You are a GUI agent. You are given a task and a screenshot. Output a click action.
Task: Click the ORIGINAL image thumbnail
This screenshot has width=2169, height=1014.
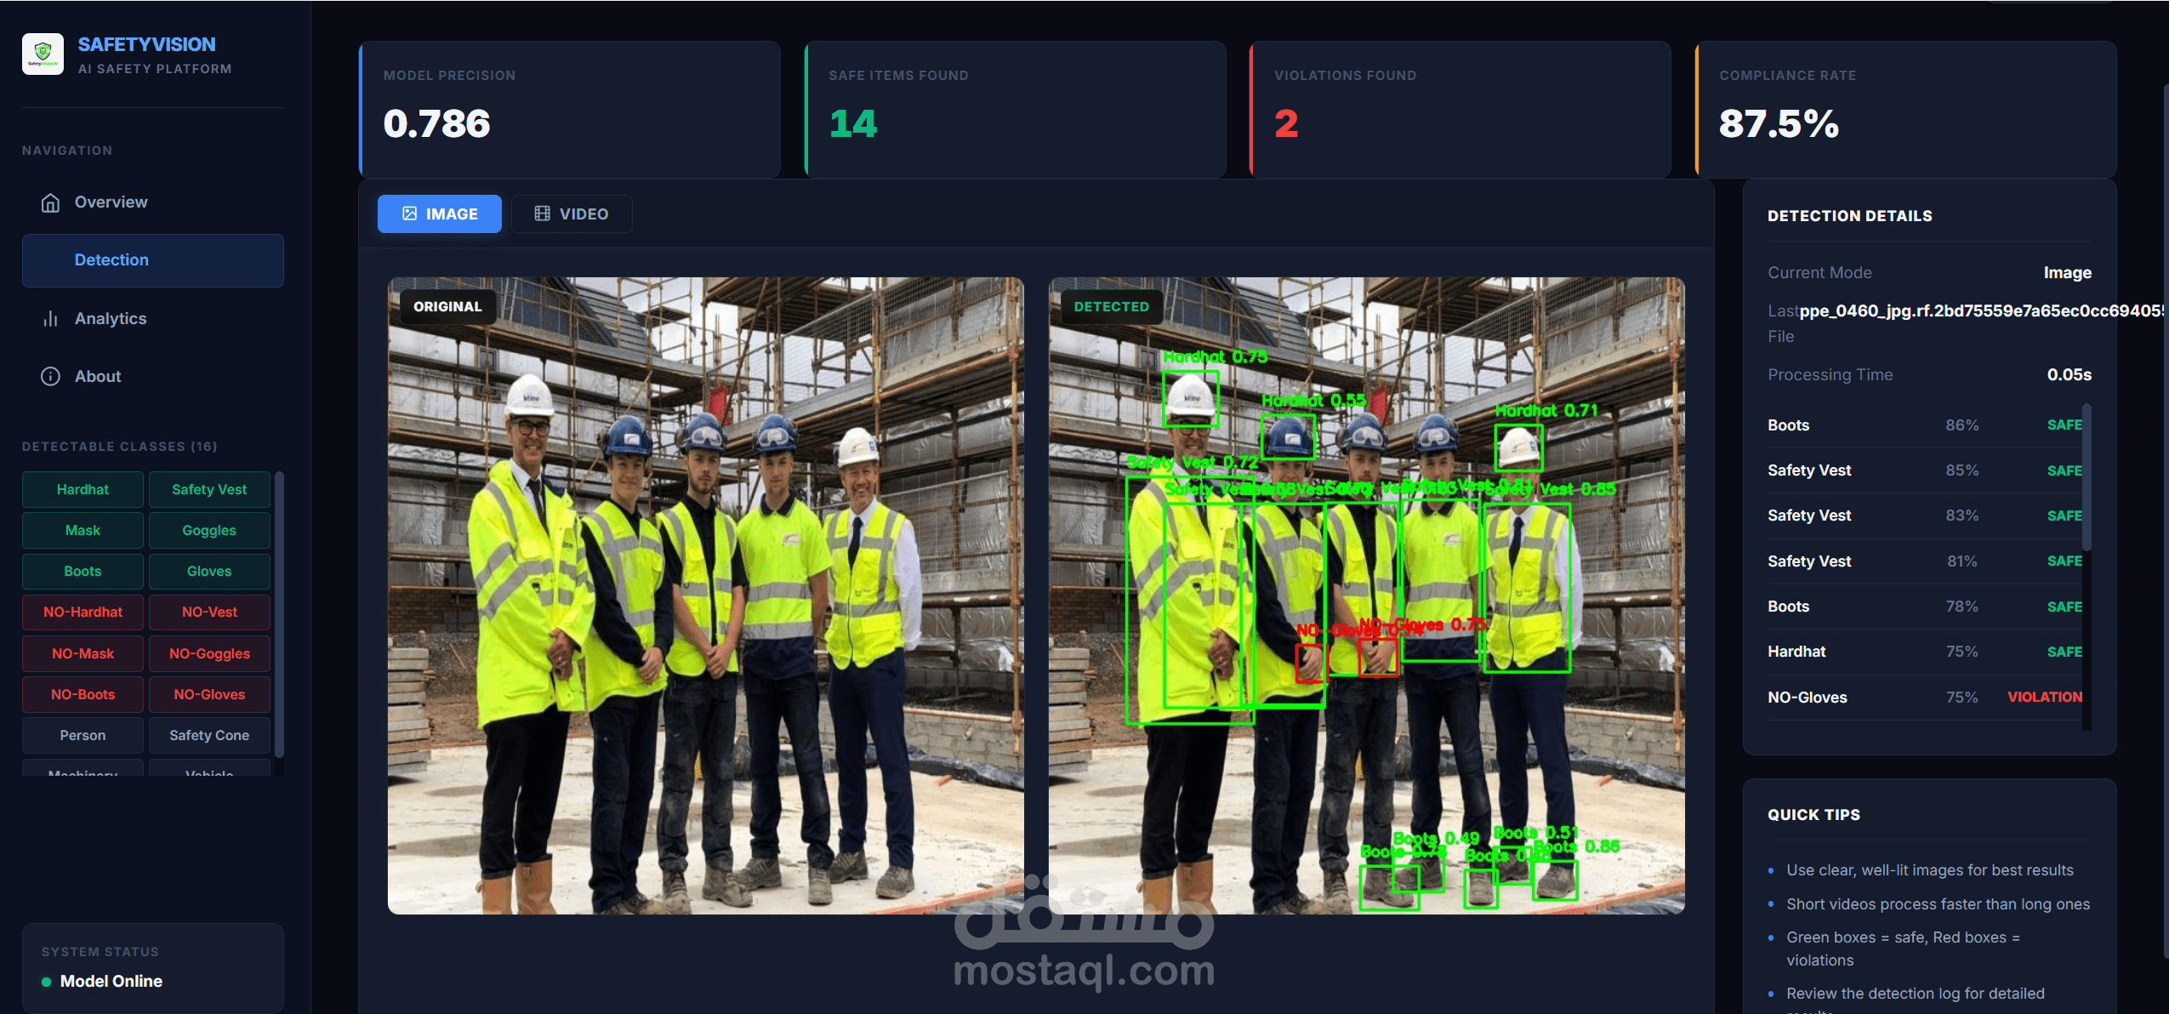point(705,595)
